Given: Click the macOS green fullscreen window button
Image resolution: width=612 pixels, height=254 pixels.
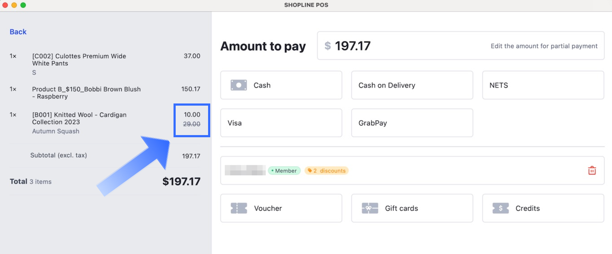Looking at the screenshot, I should (x=23, y=5).
